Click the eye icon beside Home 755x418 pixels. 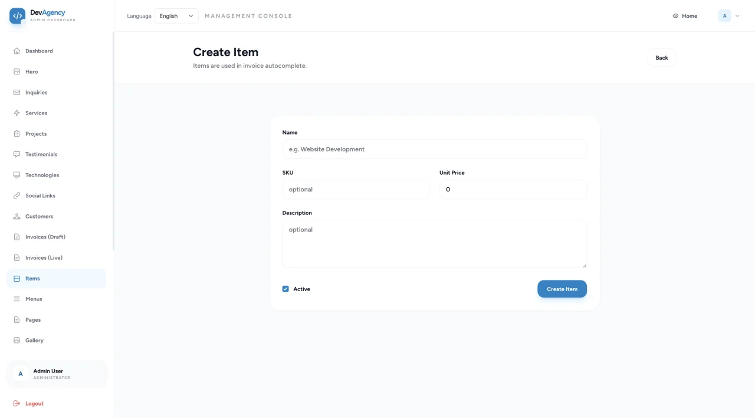(x=675, y=16)
